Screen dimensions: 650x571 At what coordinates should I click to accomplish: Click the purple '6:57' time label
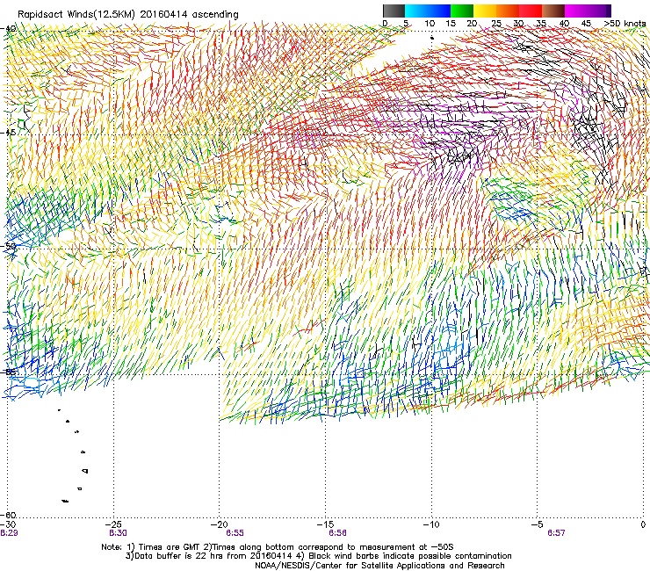(x=556, y=533)
